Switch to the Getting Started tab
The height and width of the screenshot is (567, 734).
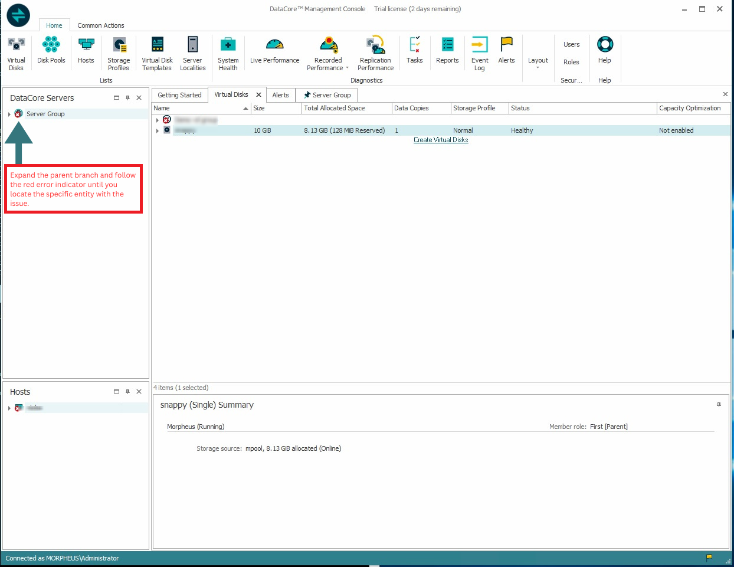point(179,95)
